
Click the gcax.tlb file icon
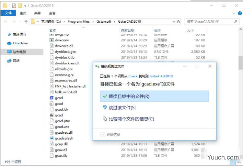click(52, 155)
